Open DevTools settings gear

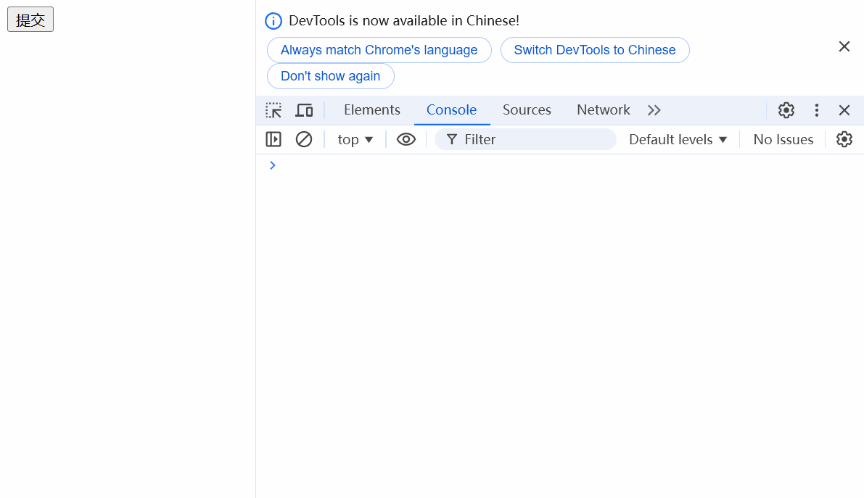coord(786,109)
